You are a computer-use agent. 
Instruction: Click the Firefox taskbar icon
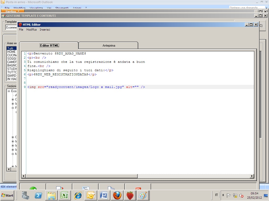117,195
